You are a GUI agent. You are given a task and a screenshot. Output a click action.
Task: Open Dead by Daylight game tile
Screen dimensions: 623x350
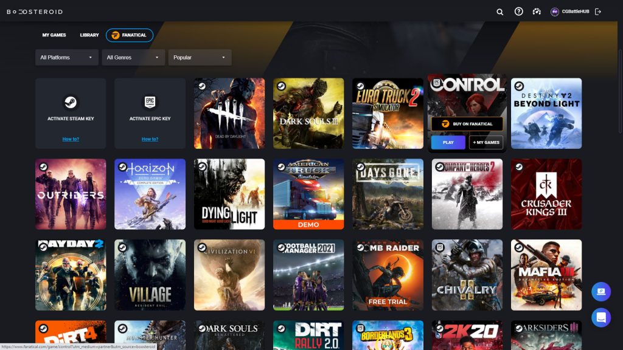click(229, 114)
